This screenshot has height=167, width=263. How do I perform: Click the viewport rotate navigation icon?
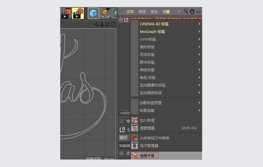(107, 25)
